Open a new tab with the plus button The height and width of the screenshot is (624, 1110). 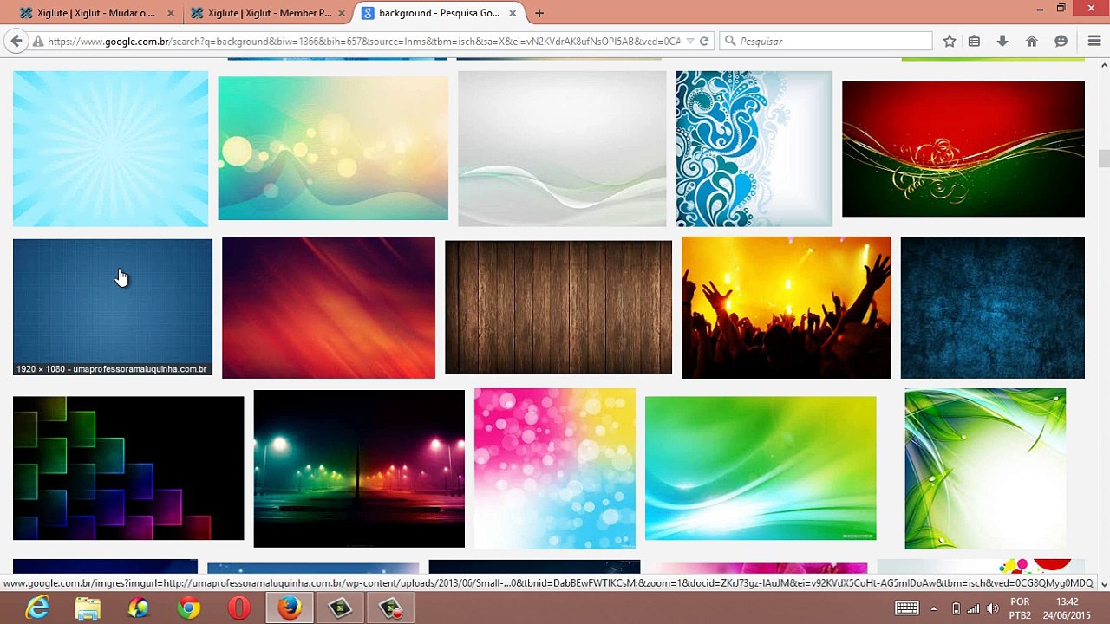click(539, 13)
